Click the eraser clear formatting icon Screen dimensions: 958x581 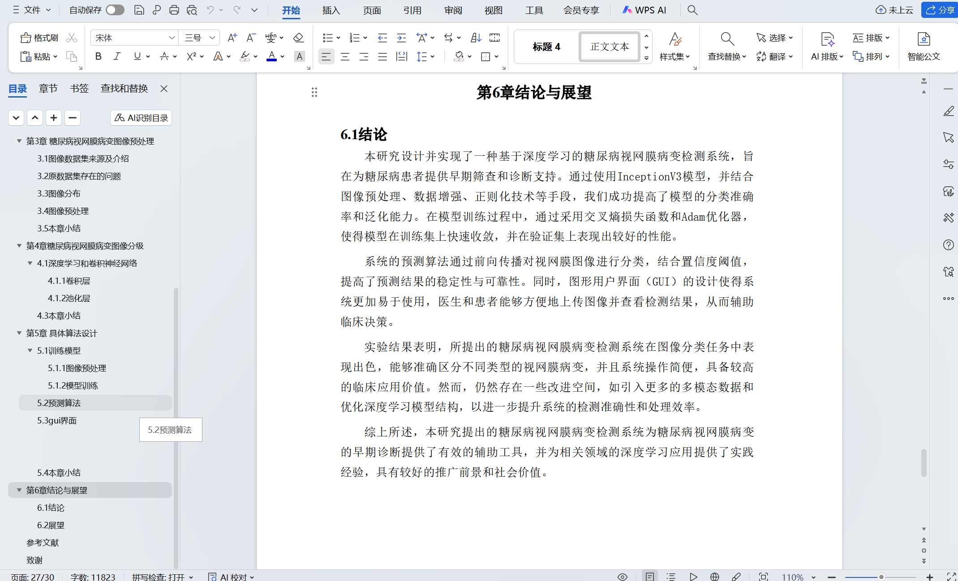(x=298, y=38)
